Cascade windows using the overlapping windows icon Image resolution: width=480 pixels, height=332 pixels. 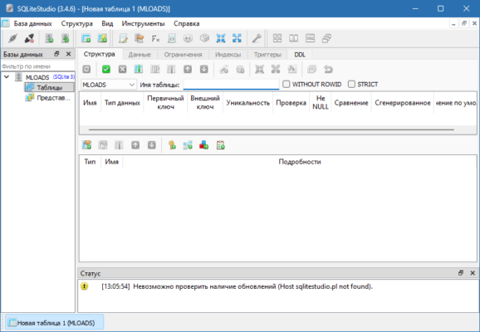click(x=326, y=38)
